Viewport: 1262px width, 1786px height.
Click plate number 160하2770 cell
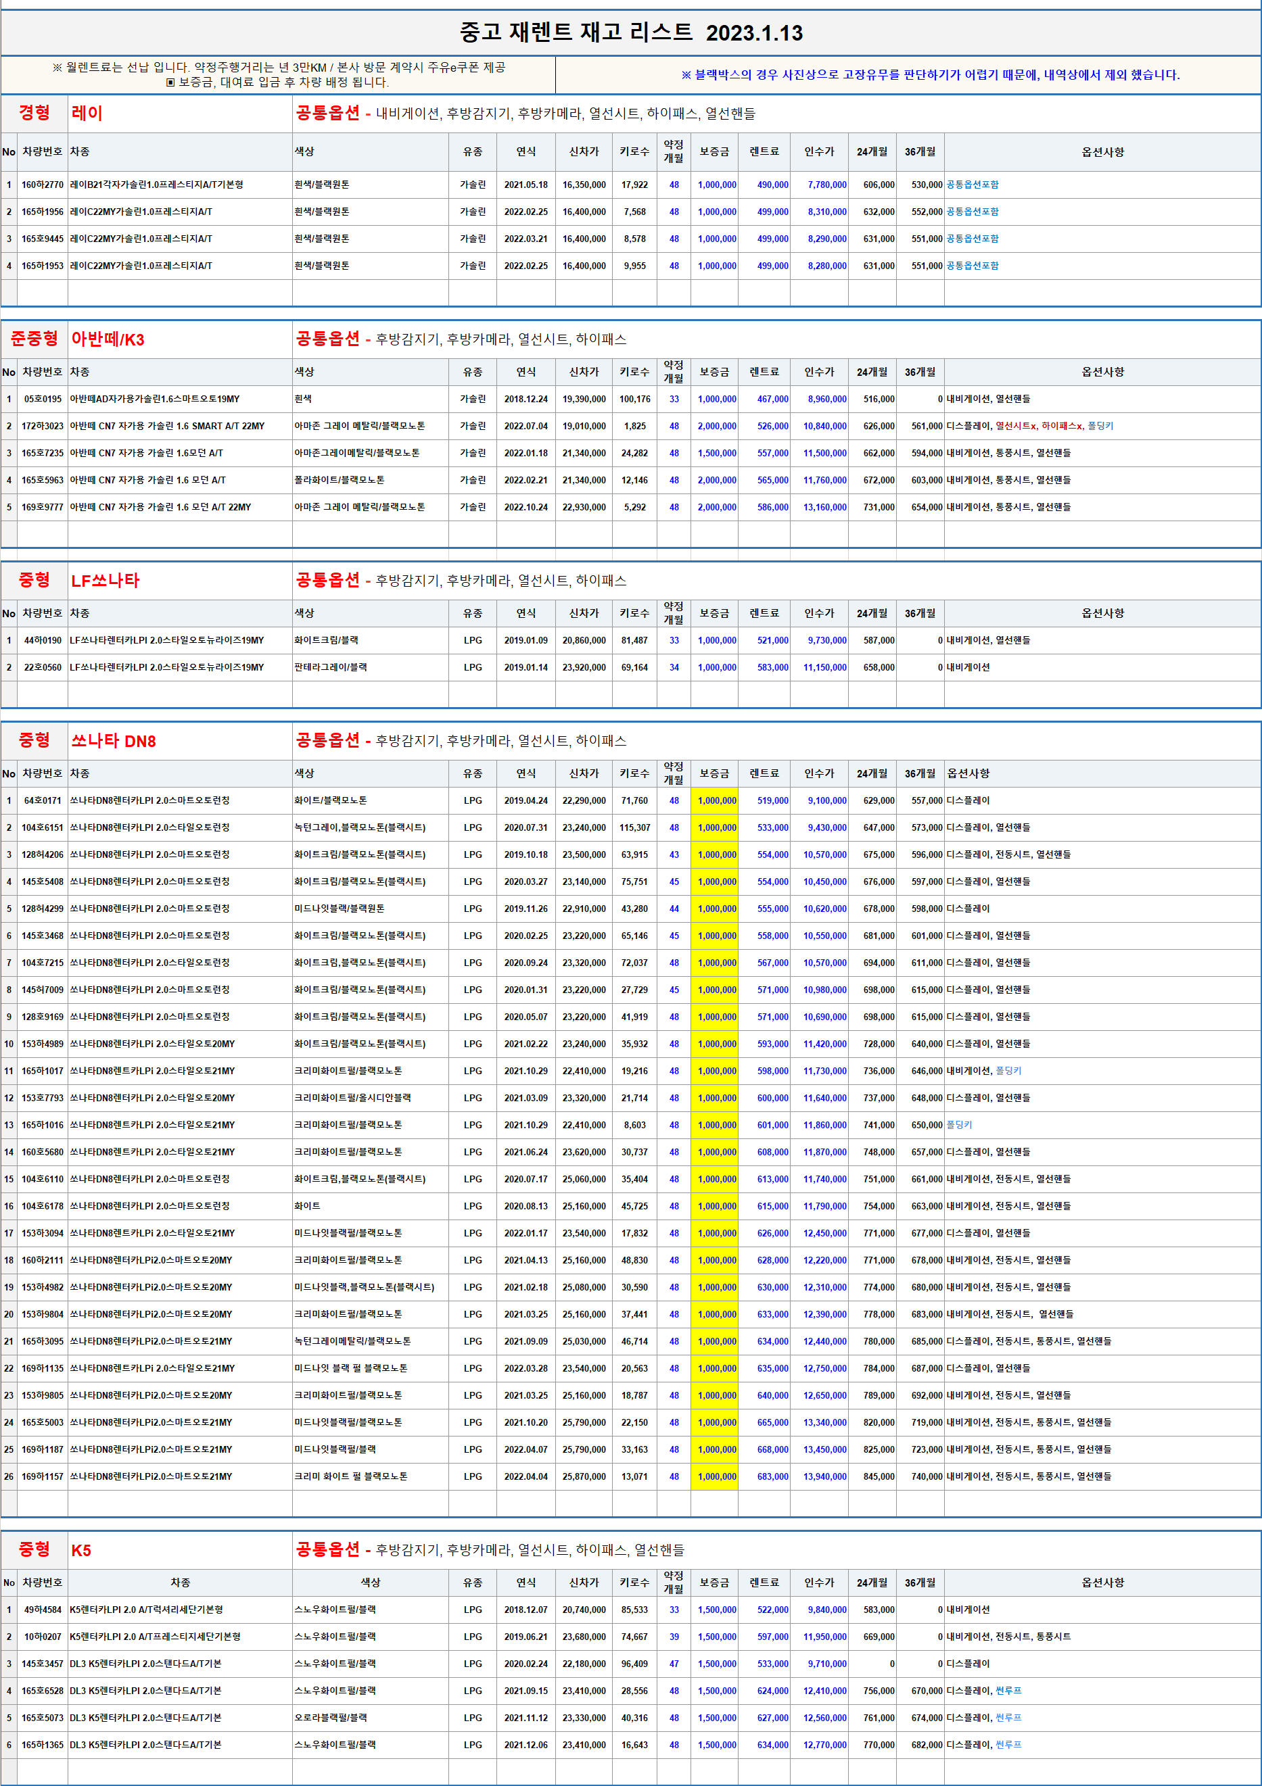tap(43, 185)
